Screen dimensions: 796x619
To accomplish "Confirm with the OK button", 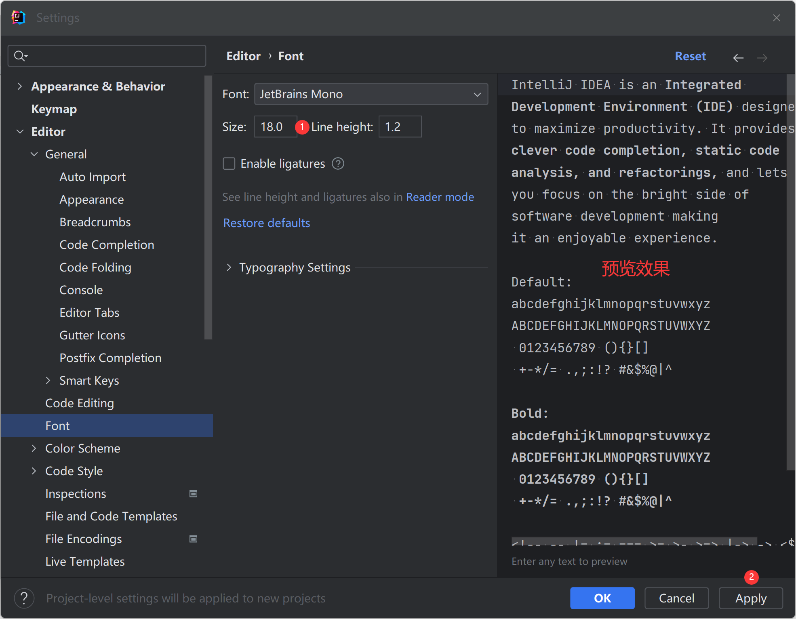I will click(x=602, y=598).
